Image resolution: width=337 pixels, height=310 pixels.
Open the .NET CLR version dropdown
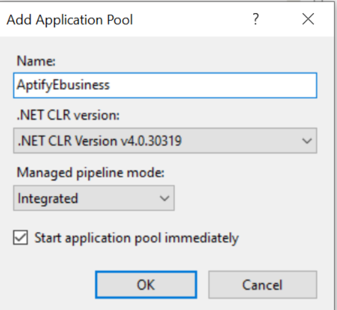point(165,140)
